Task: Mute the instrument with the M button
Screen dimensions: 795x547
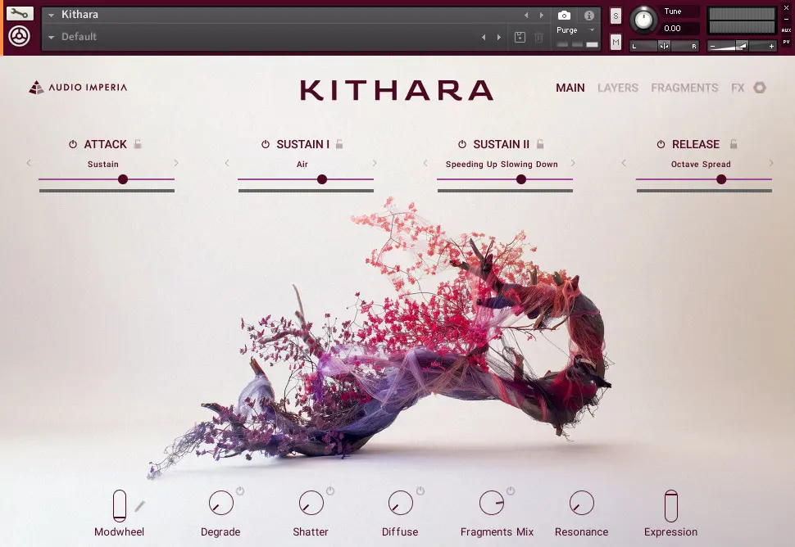Action: tap(616, 42)
